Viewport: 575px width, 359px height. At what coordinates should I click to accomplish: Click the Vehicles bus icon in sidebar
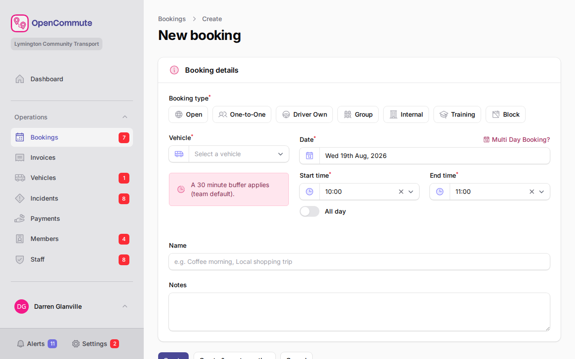20,178
